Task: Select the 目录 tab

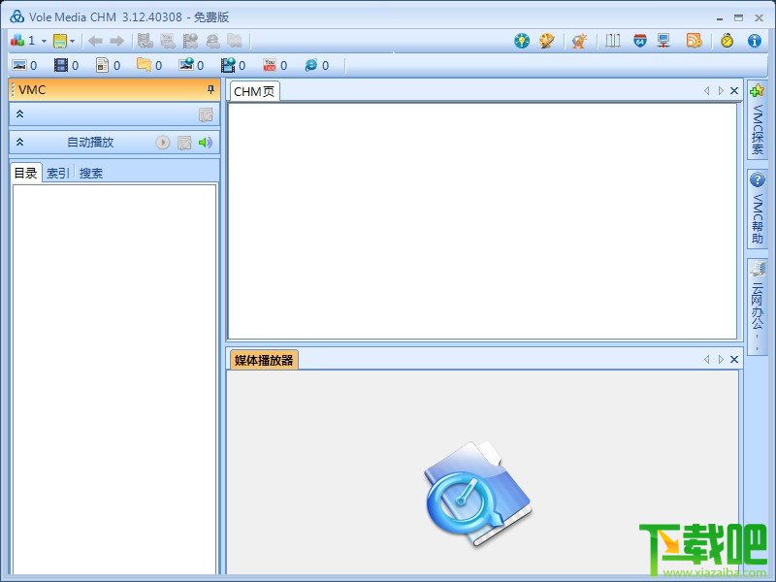Action: pyautogui.click(x=26, y=173)
